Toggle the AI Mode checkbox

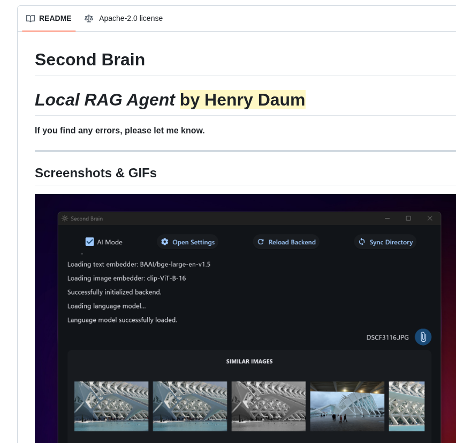click(x=89, y=241)
